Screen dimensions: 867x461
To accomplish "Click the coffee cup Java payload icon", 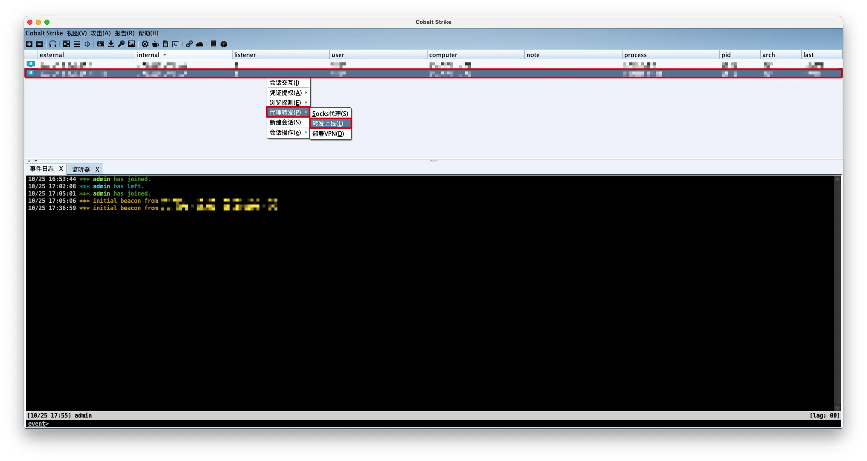I will (x=155, y=44).
